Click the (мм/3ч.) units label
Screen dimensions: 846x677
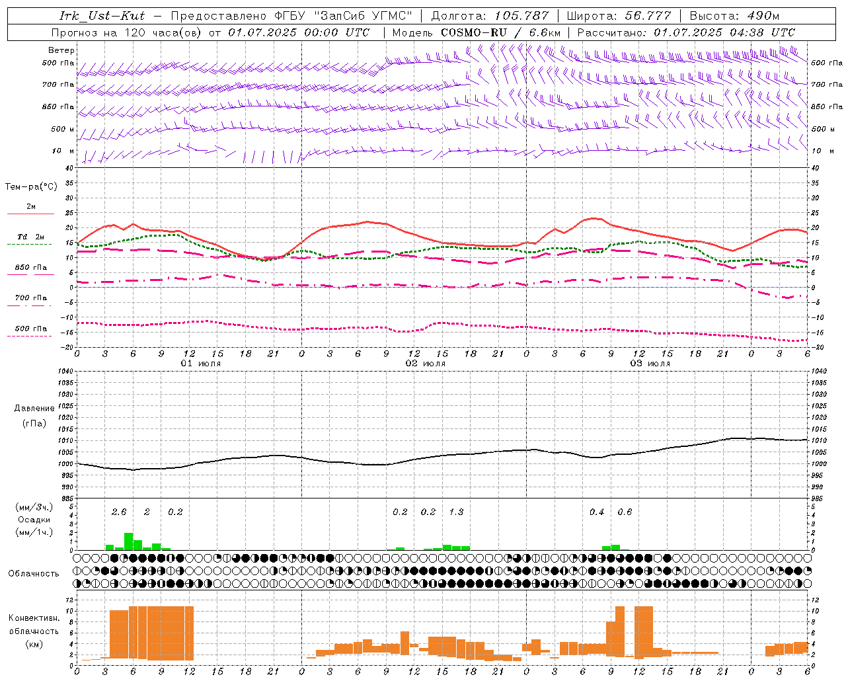point(34,508)
